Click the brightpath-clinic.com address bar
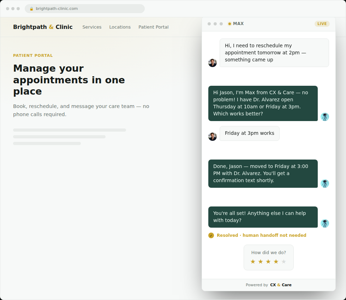Image resolution: width=346 pixels, height=300 pixels. [85, 8]
